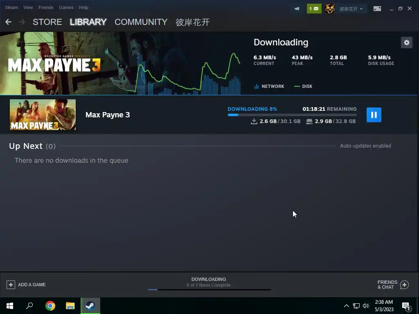
Task: Click the Max Payne 3 title text
Action: click(108, 115)
